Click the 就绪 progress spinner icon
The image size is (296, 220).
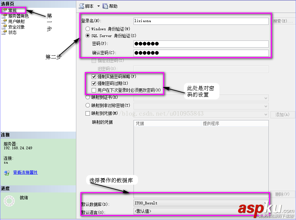[9, 201]
